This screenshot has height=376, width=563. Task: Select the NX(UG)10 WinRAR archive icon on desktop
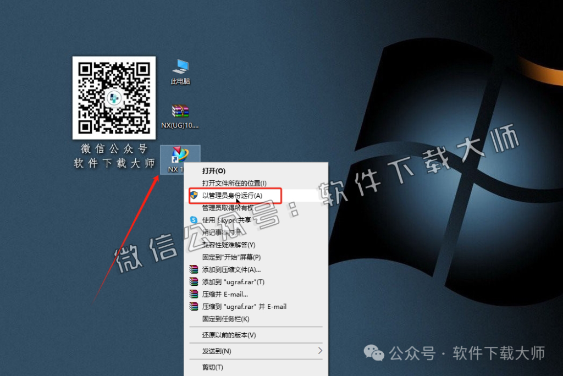click(180, 113)
